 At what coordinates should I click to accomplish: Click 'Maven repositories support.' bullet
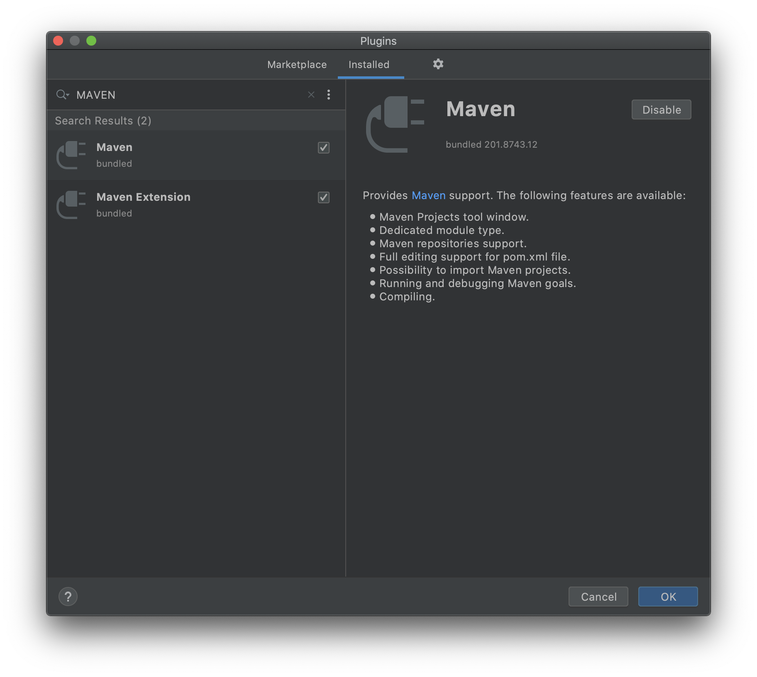[x=453, y=244]
